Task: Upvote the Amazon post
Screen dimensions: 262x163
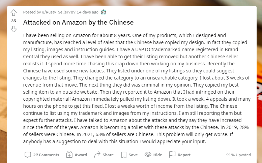Action: click(x=13, y=13)
